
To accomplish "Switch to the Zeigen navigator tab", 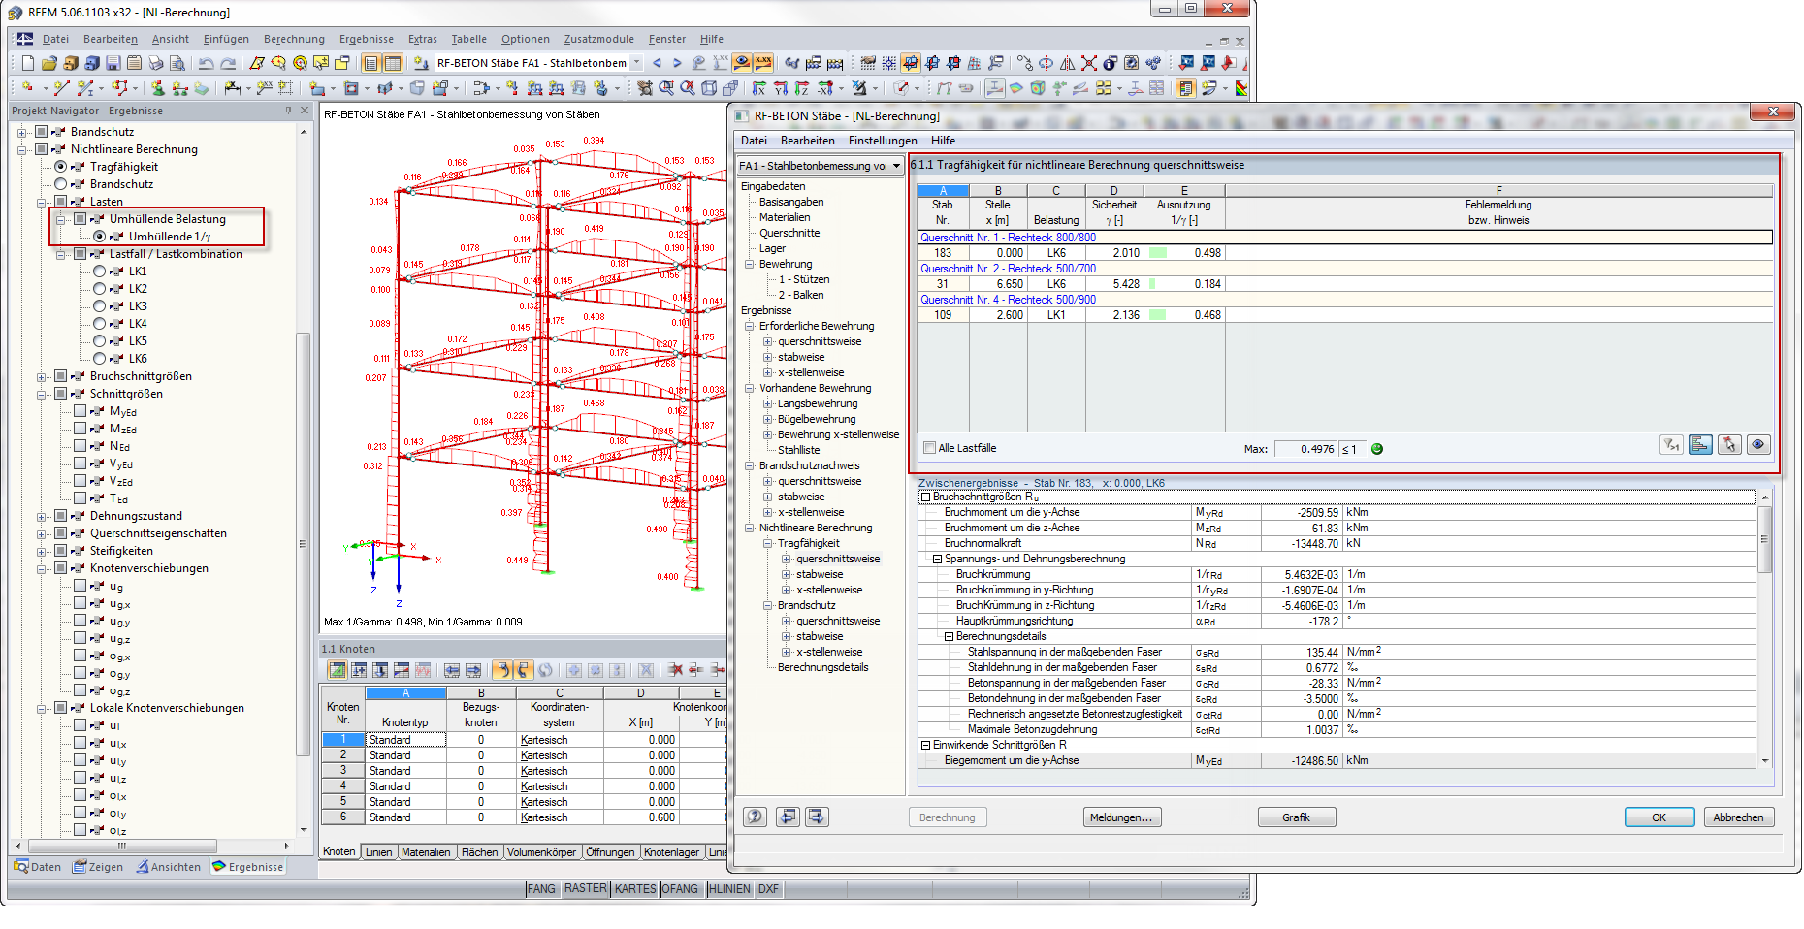I will click(x=98, y=867).
